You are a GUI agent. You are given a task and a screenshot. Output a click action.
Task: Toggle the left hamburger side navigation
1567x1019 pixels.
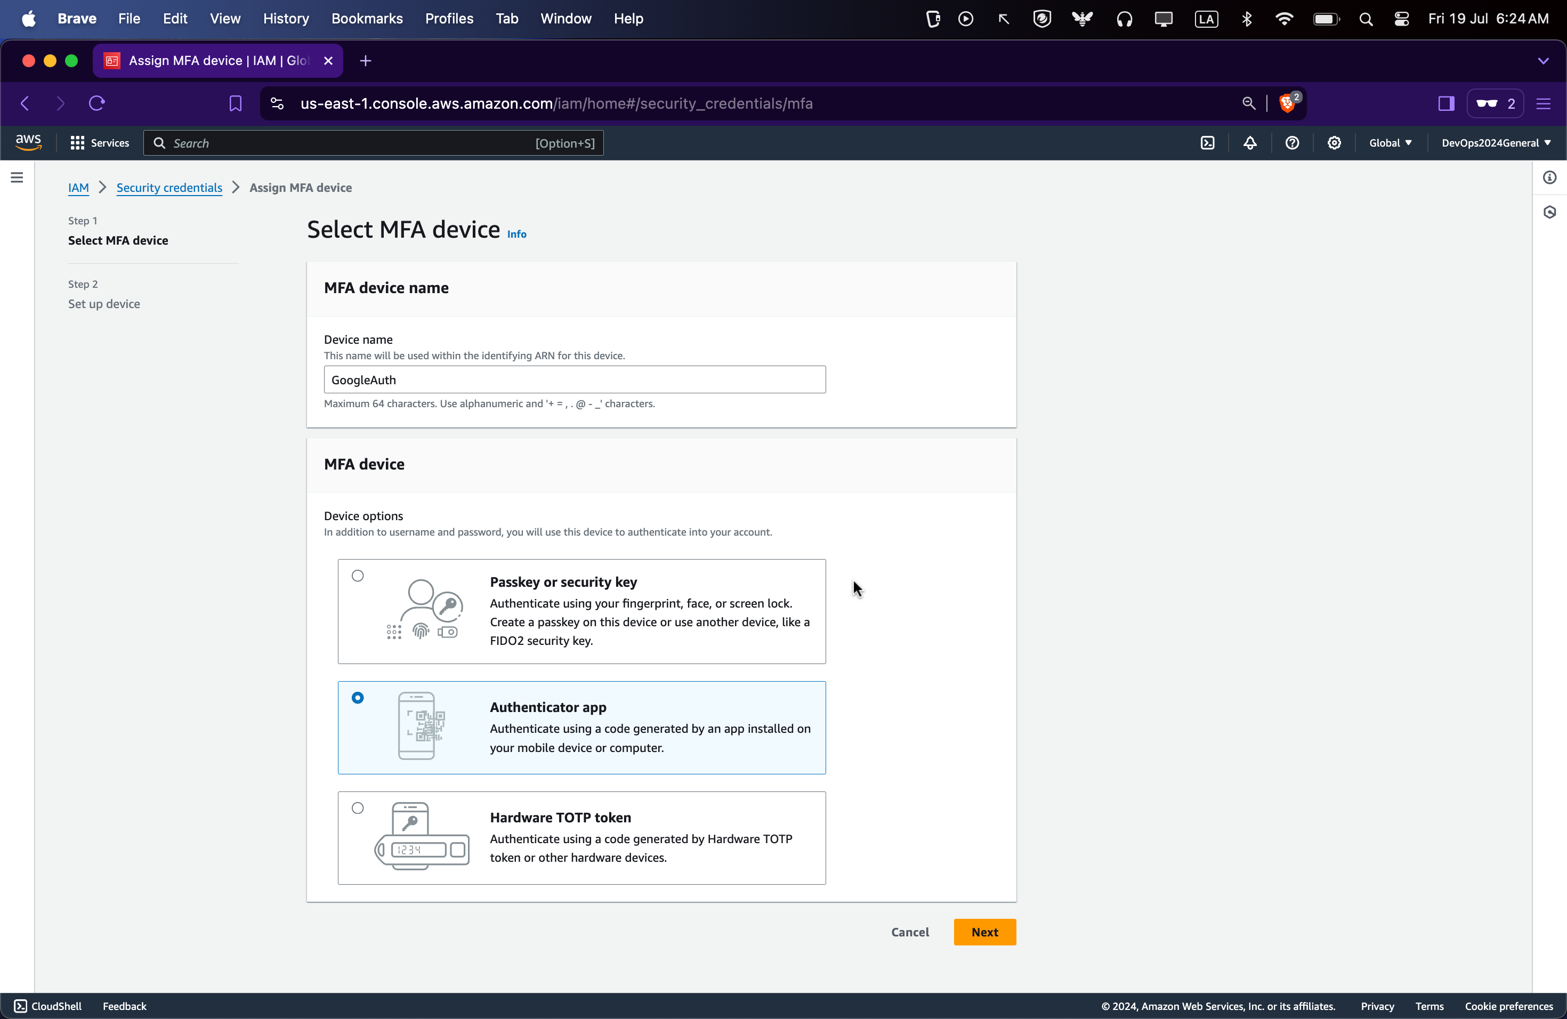(x=17, y=177)
